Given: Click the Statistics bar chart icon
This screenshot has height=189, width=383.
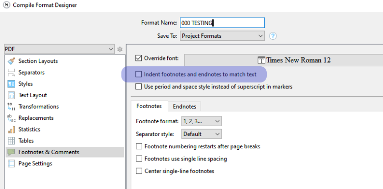Looking at the screenshot, I should pos(11,129).
